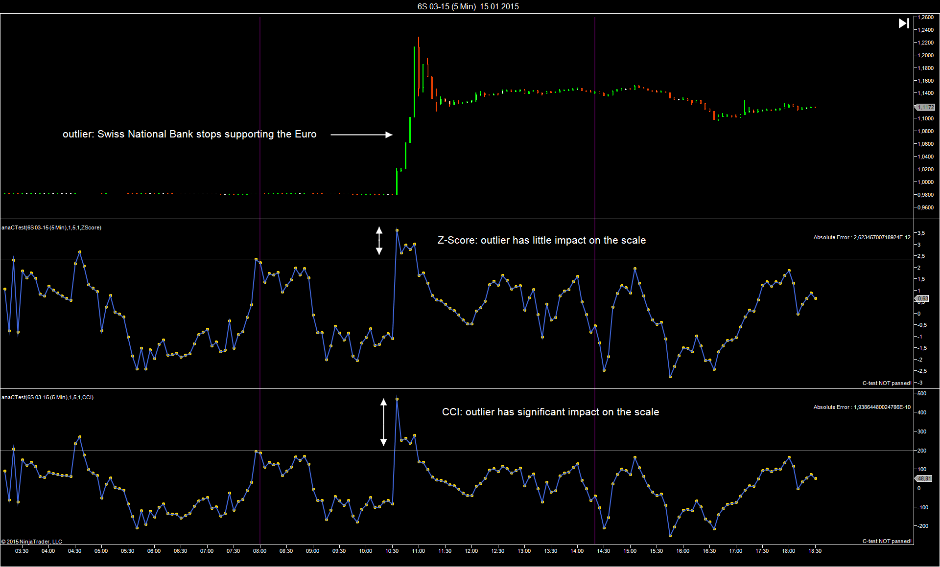Click the 11:00 time axis label
Image resolution: width=940 pixels, height=567 pixels.
[419, 551]
